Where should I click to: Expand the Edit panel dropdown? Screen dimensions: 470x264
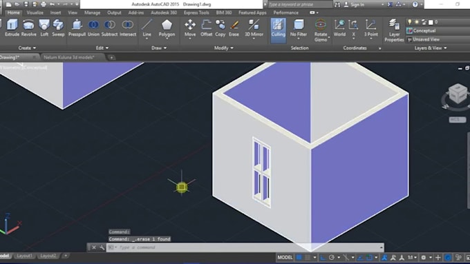coord(102,48)
